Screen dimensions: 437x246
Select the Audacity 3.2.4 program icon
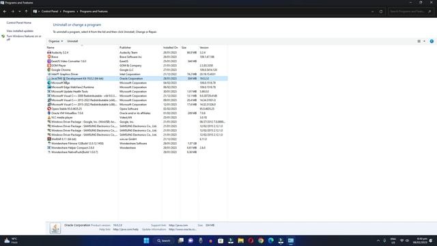pyautogui.click(x=49, y=53)
